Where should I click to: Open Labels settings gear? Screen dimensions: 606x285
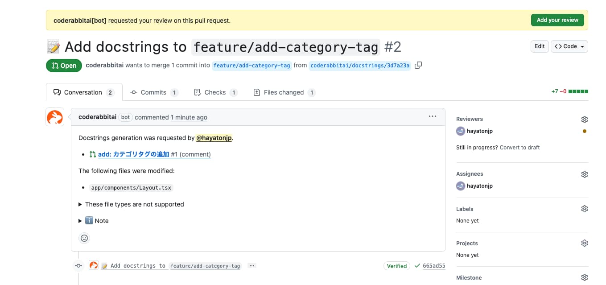click(x=584, y=209)
